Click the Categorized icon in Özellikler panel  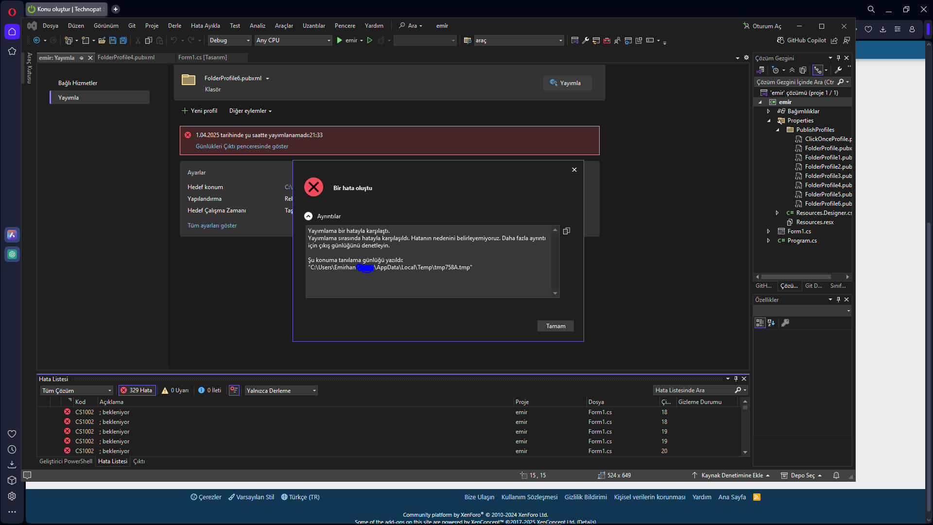760,323
